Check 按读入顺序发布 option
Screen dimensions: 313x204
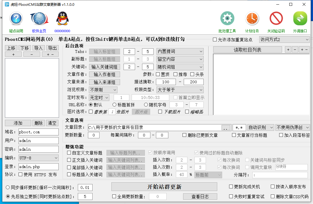click(x=273, y=186)
